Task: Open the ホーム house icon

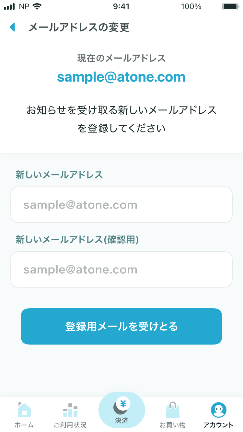Action: click(24, 409)
